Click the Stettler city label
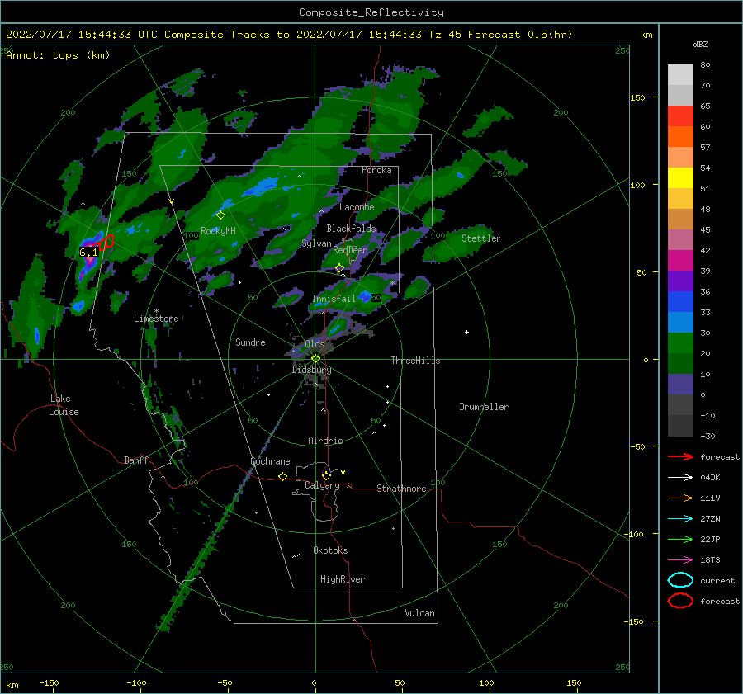 (x=481, y=238)
